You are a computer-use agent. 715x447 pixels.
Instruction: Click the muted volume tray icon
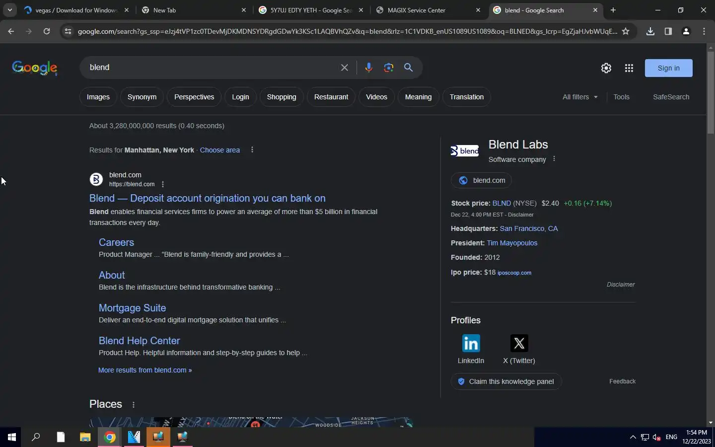pos(657,437)
